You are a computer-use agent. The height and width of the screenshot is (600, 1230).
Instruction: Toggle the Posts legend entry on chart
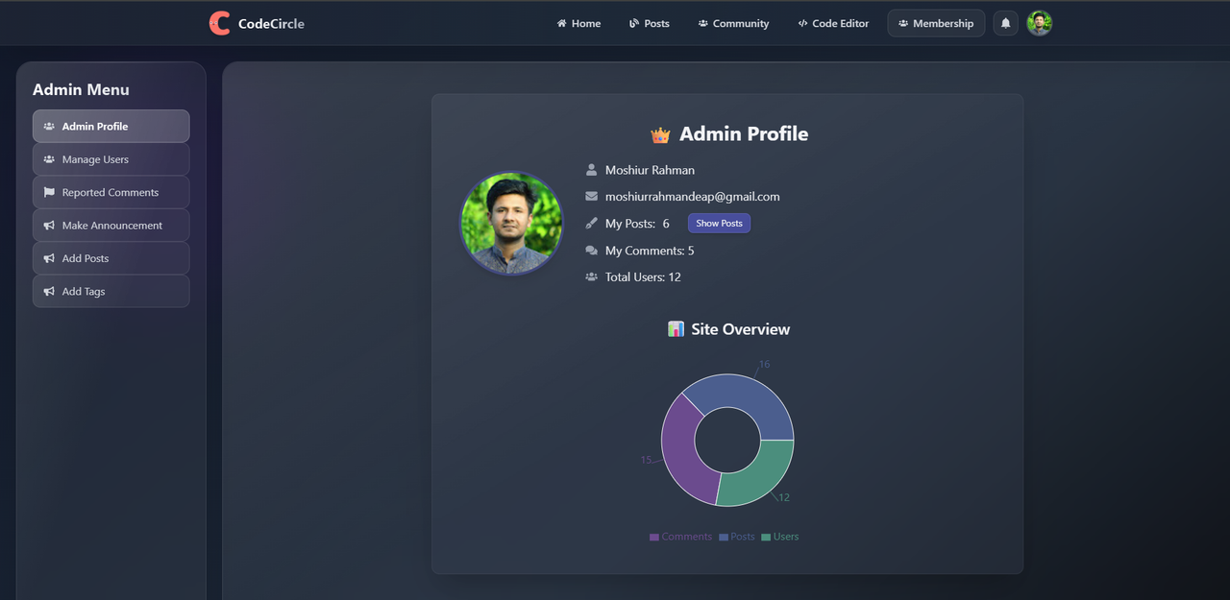pos(737,537)
